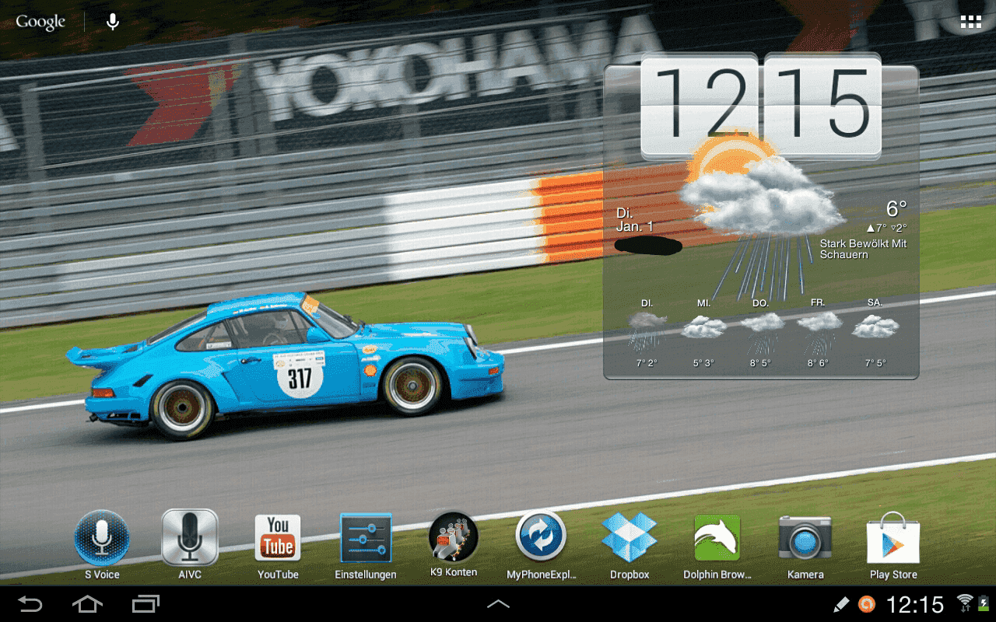Tap forecast temps '8° 6°'

pyautogui.click(x=818, y=363)
